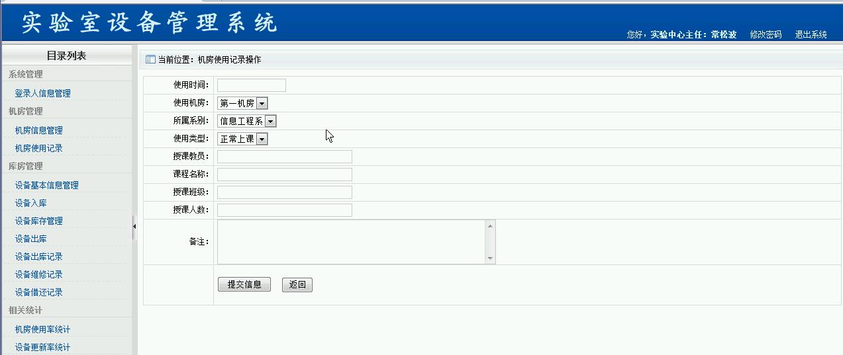Go to 机房信息管理 menu item
This screenshot has width=843, height=355.
[x=38, y=130]
